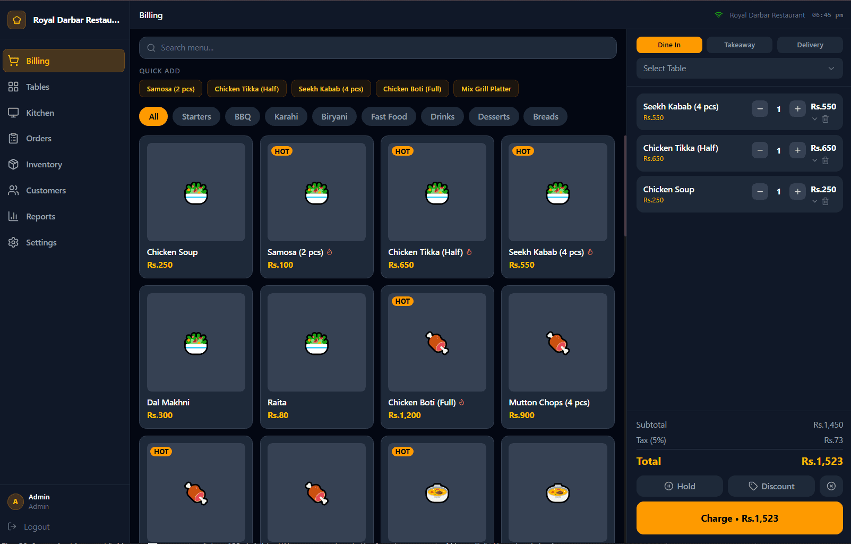The width and height of the screenshot is (851, 544).
Task: Open the Reports charts icon
Action: 13,216
